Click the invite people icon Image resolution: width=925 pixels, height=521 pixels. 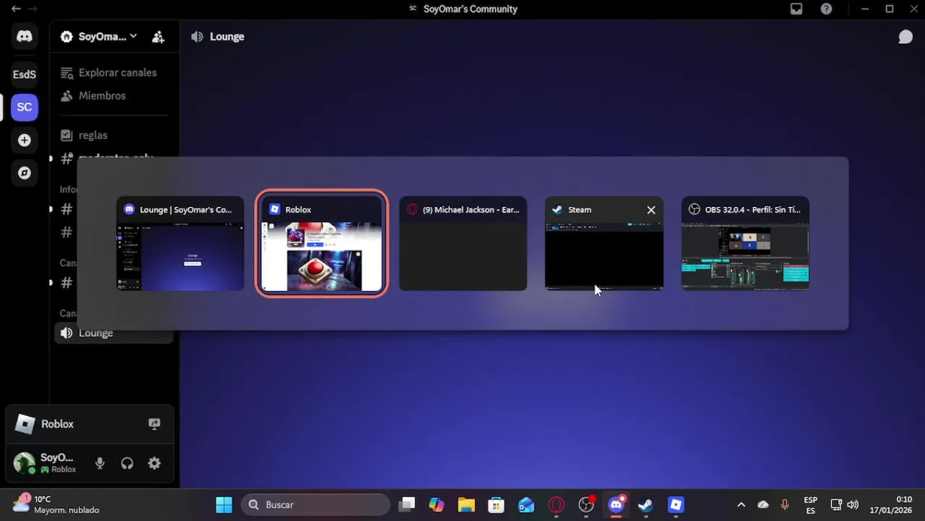158,37
